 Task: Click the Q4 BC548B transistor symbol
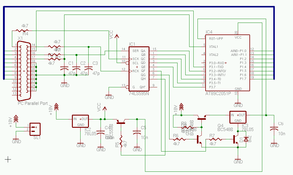236,139
